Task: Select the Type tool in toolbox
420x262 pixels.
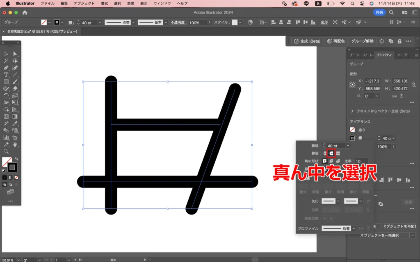Action: coord(6,75)
